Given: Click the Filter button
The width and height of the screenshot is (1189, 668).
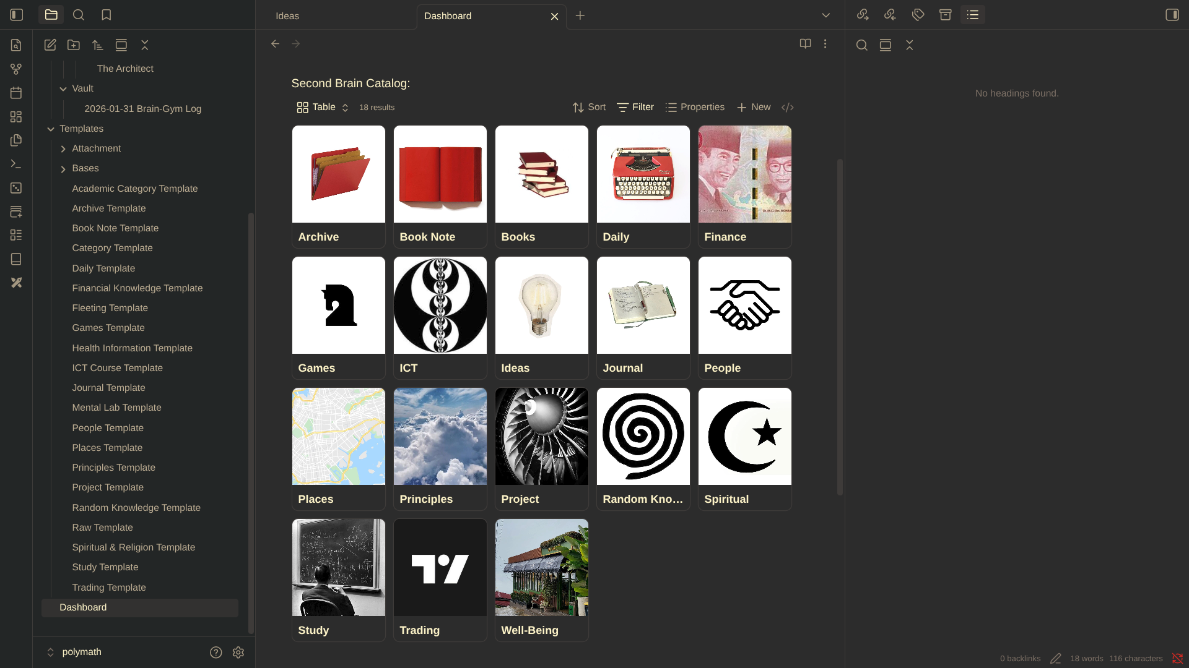Looking at the screenshot, I should tap(635, 108).
